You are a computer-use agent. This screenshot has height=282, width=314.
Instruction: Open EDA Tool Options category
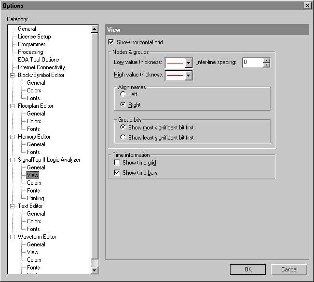pos(39,60)
